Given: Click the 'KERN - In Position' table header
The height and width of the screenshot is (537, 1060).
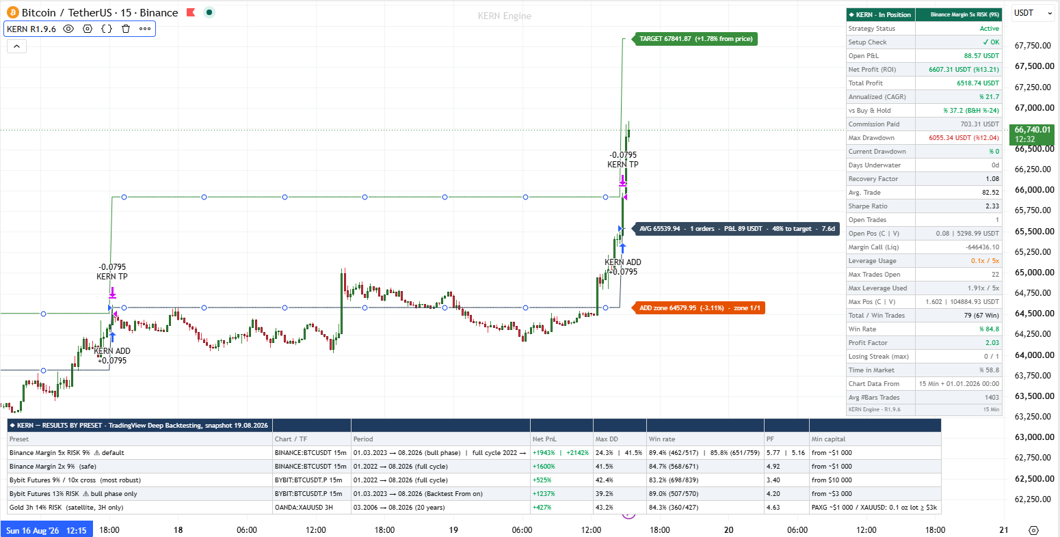Looking at the screenshot, I should click(x=879, y=14).
